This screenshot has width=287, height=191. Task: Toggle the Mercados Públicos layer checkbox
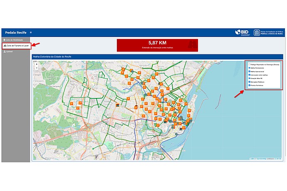pyautogui.click(x=249, y=82)
